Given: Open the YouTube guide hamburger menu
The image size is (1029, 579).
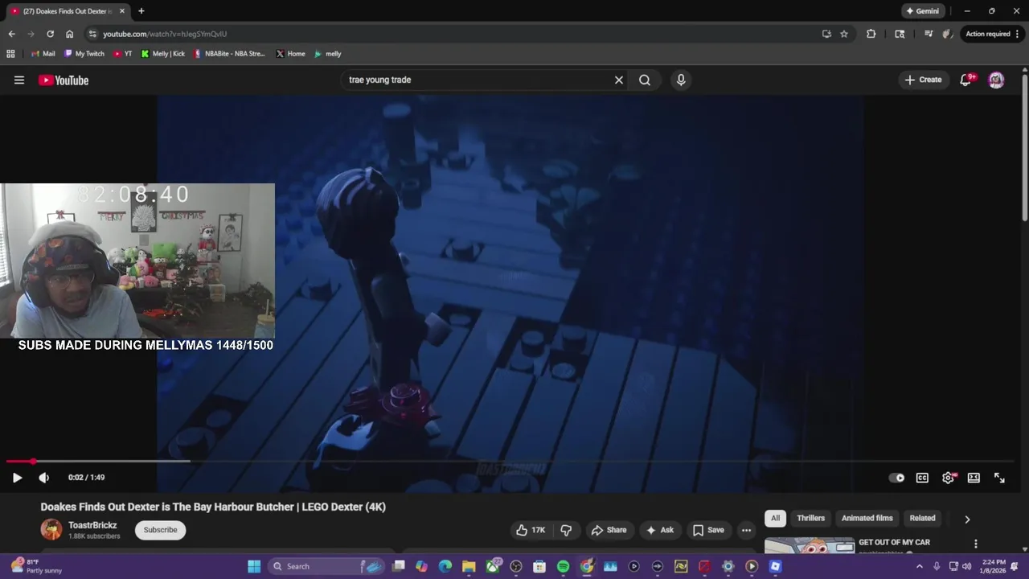Looking at the screenshot, I should (x=19, y=80).
